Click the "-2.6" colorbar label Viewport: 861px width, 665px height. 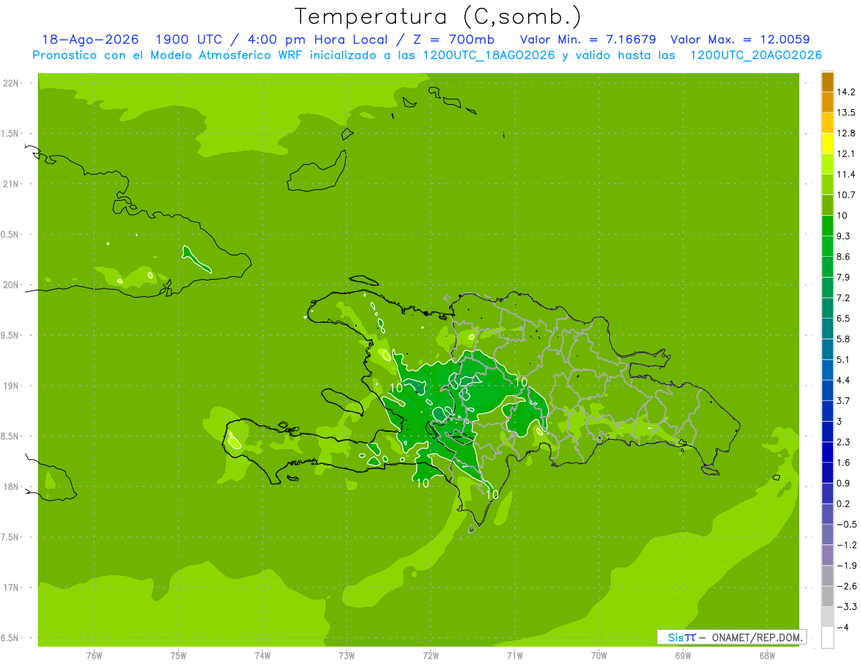(847, 586)
